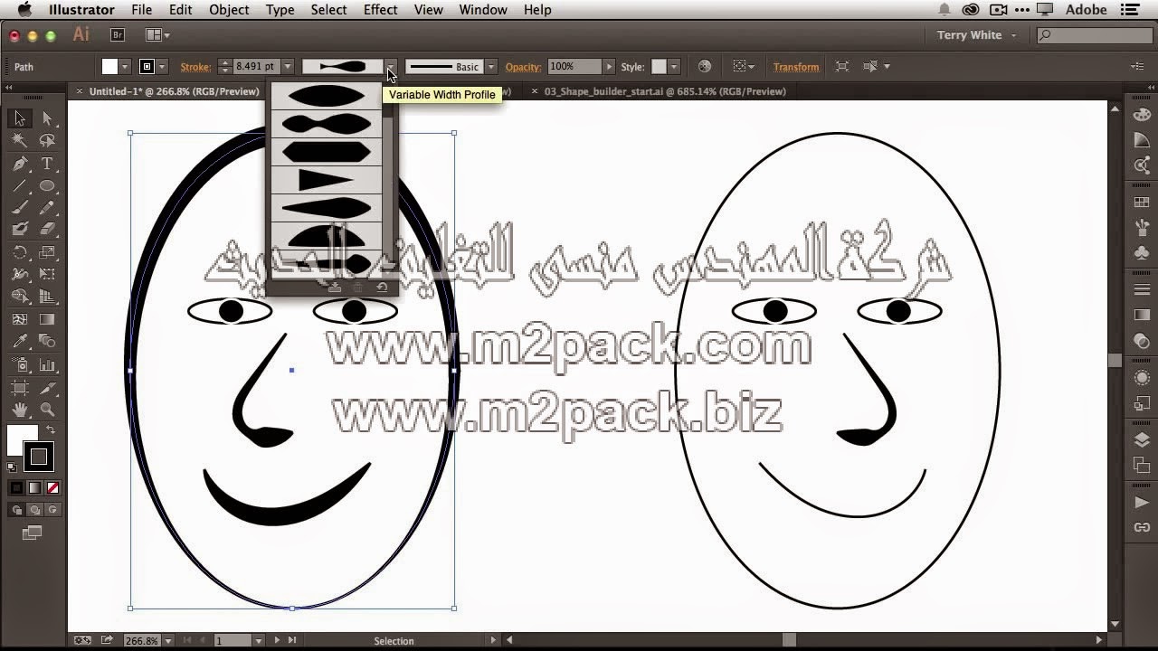
Task: Click fill swatch in control bar
Action: coord(109,67)
